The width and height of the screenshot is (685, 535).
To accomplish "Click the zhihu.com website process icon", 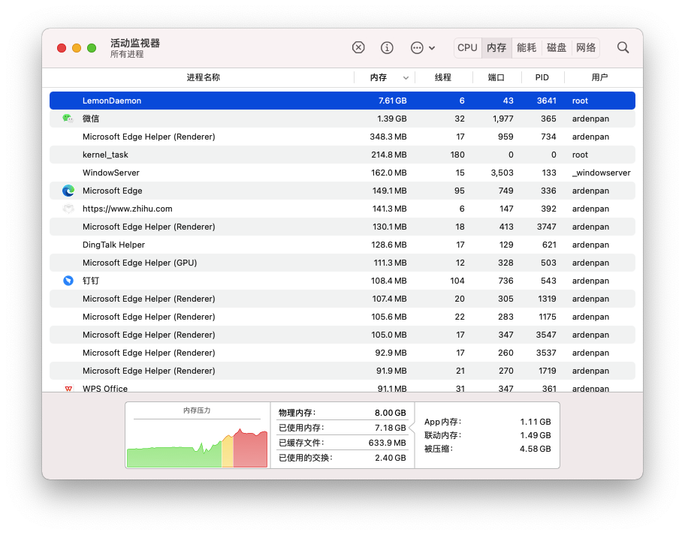I will pyautogui.click(x=68, y=209).
